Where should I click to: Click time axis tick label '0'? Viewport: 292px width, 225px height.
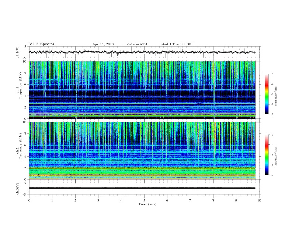[29, 200]
